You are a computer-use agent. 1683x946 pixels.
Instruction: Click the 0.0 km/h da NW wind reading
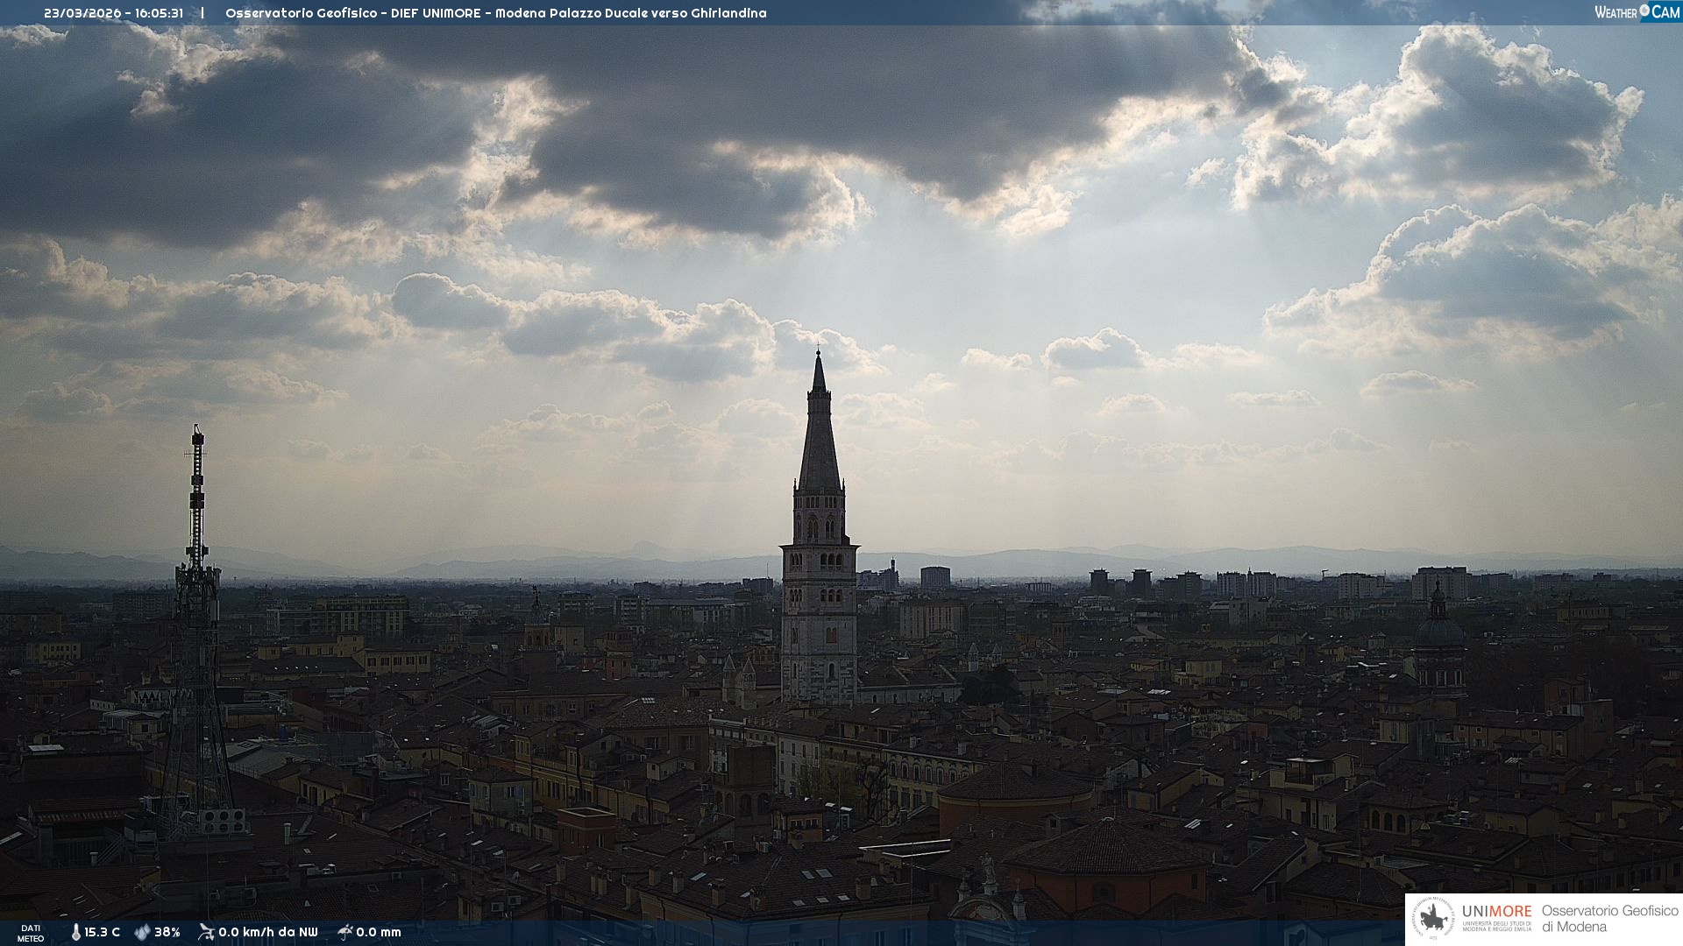(x=268, y=932)
